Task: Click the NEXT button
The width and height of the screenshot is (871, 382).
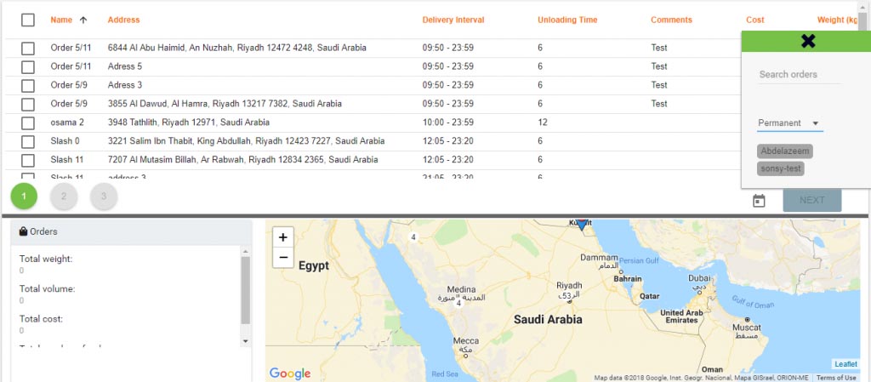Action: [x=812, y=200]
